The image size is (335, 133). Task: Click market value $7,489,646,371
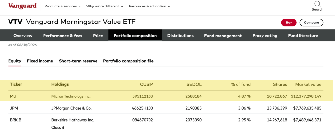pyautogui.click(x=308, y=120)
